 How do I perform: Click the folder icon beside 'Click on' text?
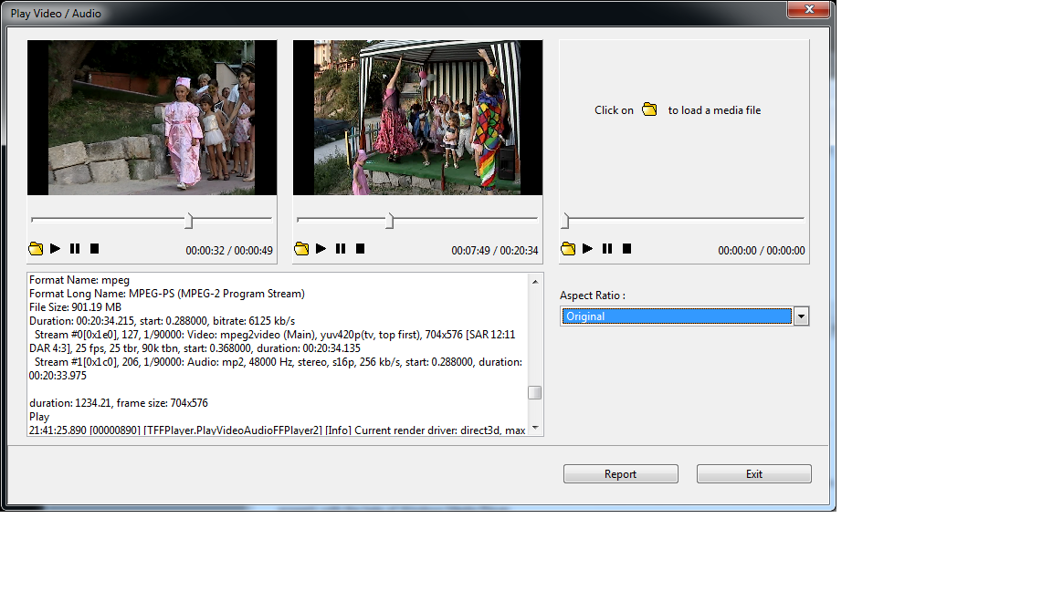[649, 109]
